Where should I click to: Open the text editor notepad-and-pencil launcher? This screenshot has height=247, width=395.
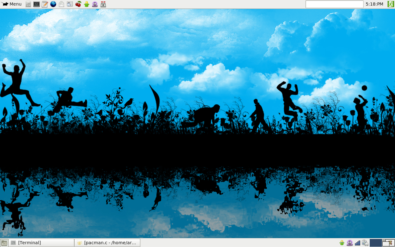(45, 4)
